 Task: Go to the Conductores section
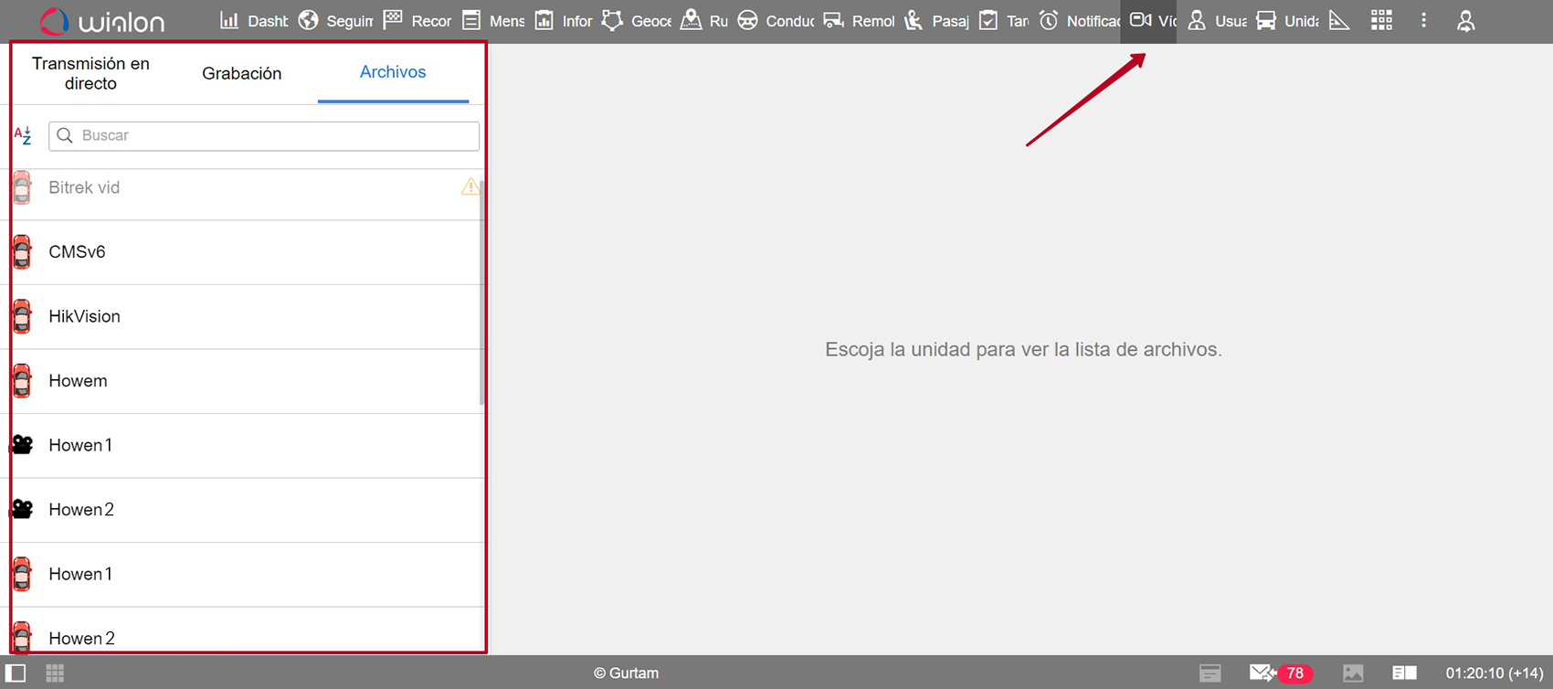776,21
